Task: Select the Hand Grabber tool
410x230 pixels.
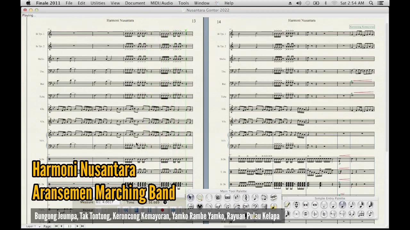Action: click(209, 198)
